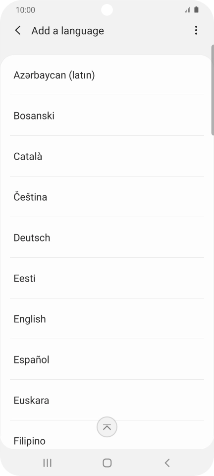Tap the home button in the navigation bar
The width and height of the screenshot is (214, 476).
(x=107, y=463)
